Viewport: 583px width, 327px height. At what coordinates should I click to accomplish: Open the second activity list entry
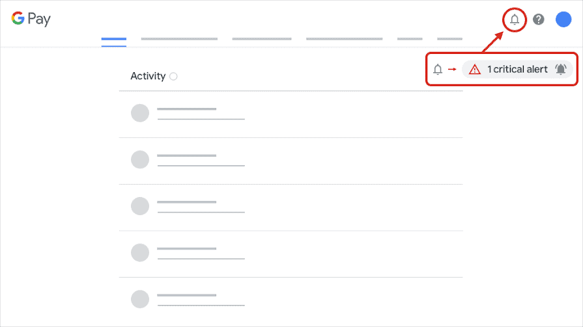coord(291,161)
